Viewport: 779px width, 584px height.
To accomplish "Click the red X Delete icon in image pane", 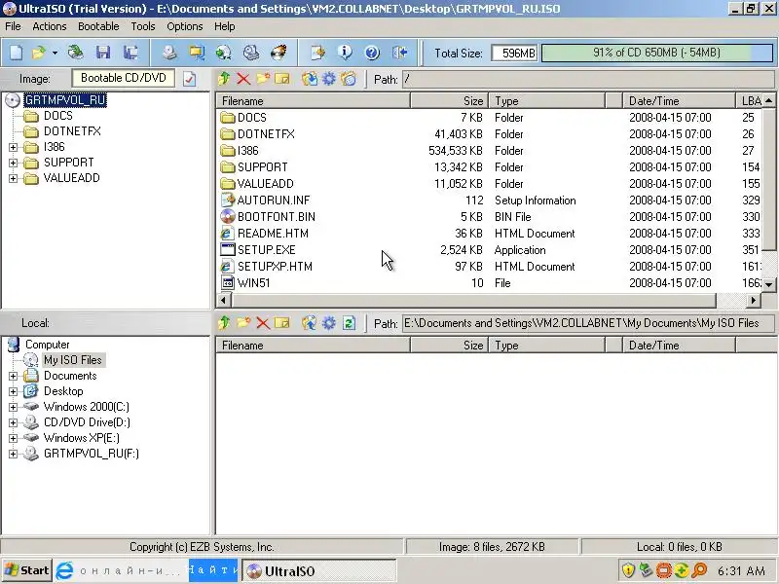I will point(243,79).
